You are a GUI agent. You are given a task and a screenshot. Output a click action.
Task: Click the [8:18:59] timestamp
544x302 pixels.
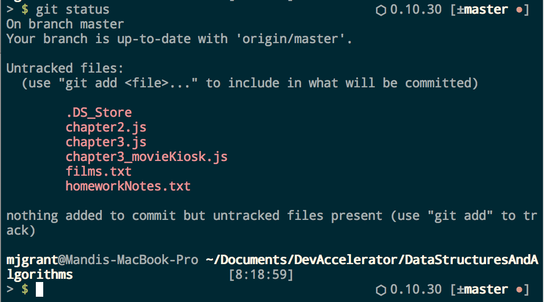pos(261,275)
